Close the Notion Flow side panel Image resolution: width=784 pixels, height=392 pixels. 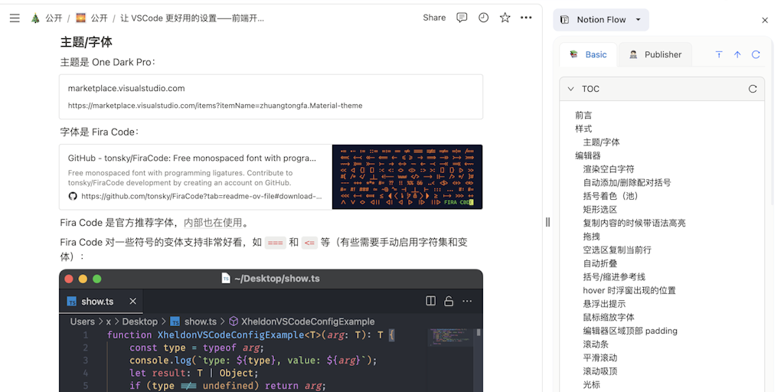[x=764, y=21]
